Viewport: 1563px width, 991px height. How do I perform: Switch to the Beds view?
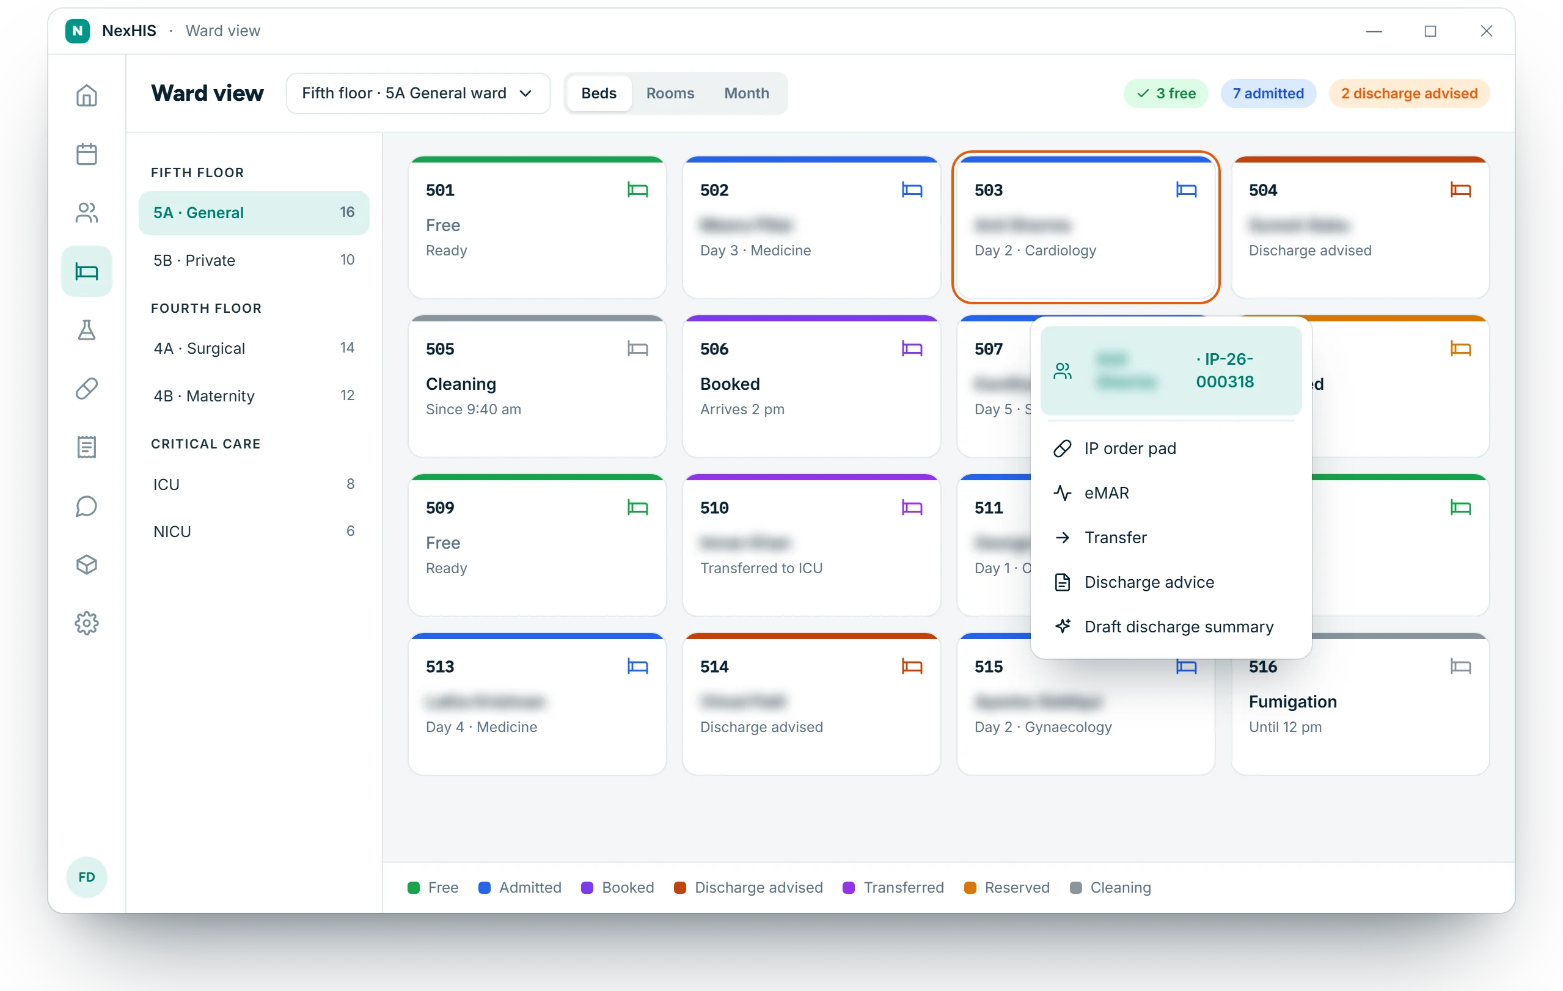click(x=598, y=93)
